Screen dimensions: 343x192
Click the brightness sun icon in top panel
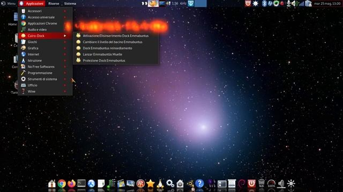[255, 3]
